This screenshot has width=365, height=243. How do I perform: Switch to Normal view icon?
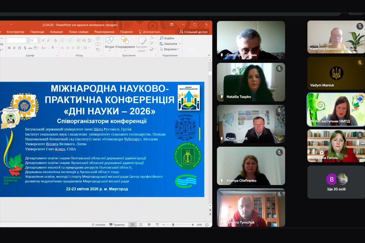click(133, 225)
